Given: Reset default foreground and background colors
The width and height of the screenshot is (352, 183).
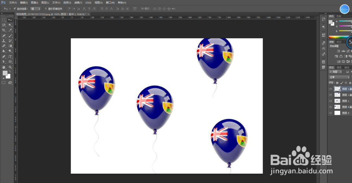Looking at the screenshot, I should coord(3,78).
